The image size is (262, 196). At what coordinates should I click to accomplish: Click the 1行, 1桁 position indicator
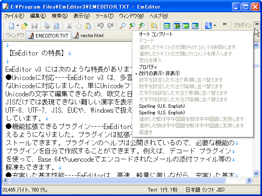click(169, 189)
